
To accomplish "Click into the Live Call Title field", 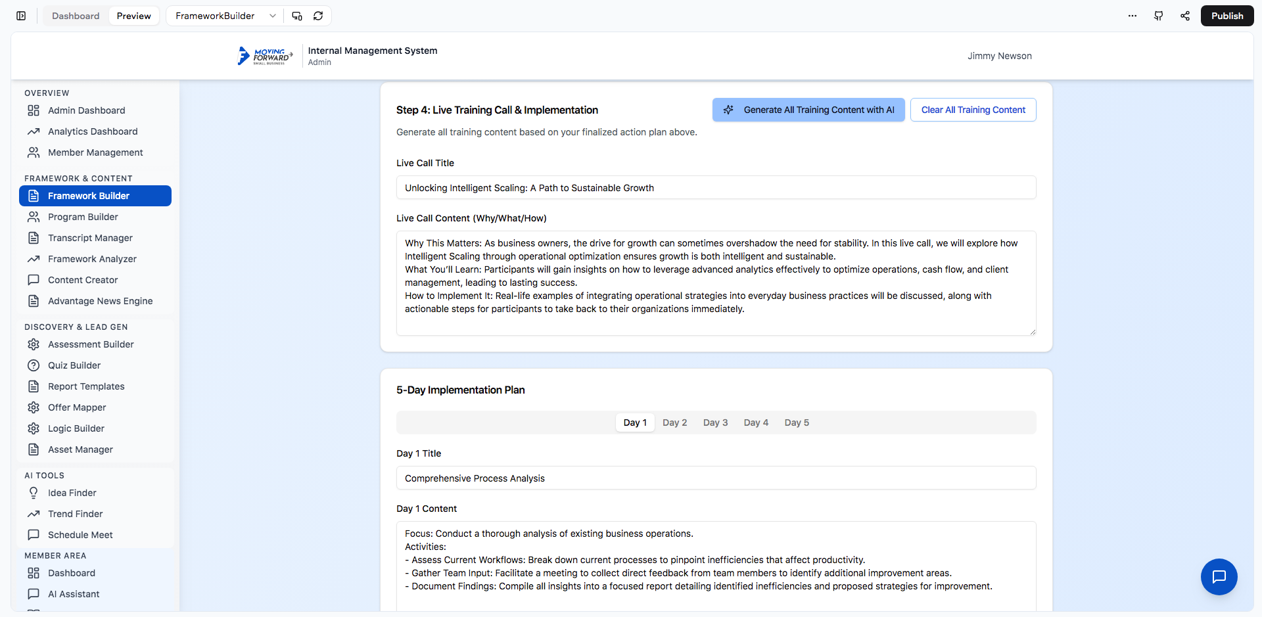I will pos(716,188).
